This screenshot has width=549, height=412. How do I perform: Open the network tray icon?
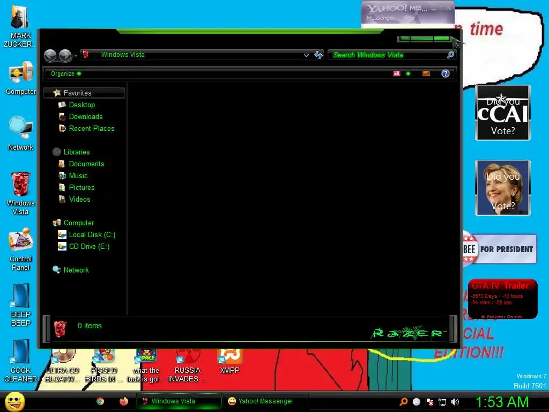pos(442,402)
